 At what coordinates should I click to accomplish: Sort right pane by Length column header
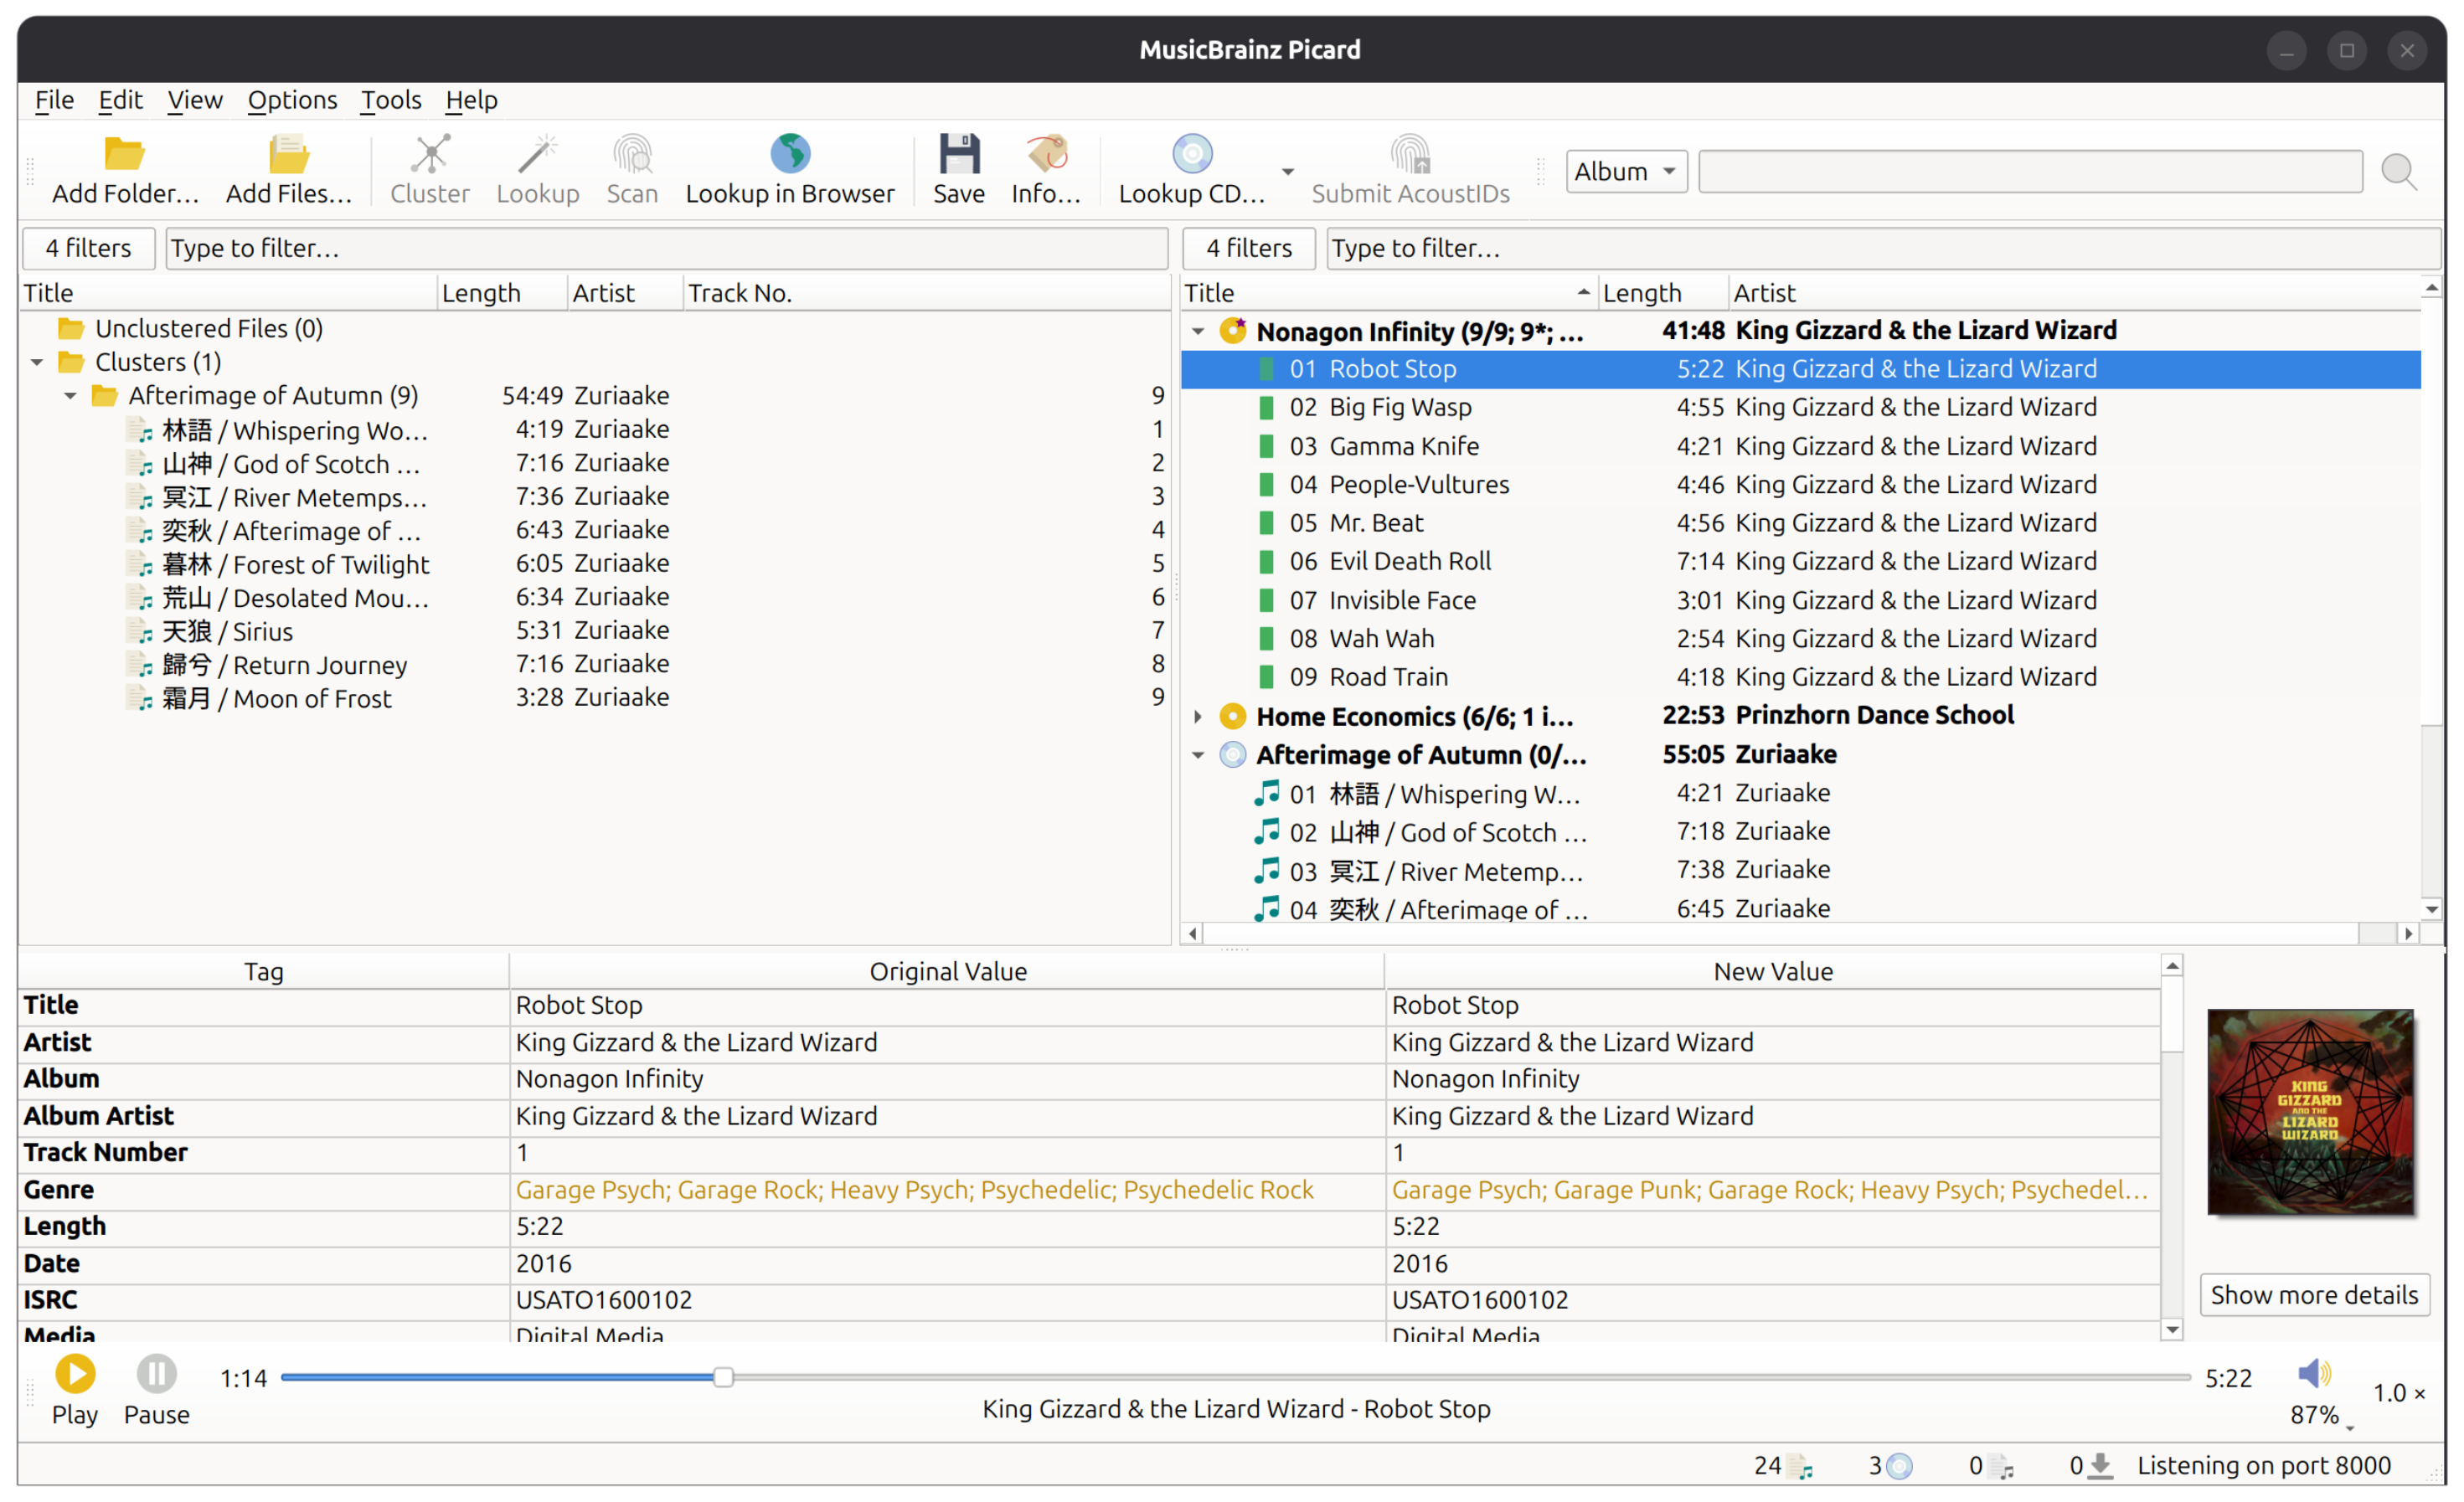coord(1662,293)
